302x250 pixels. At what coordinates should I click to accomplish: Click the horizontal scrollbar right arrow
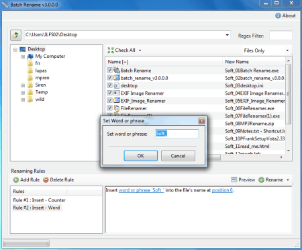click(x=281, y=157)
